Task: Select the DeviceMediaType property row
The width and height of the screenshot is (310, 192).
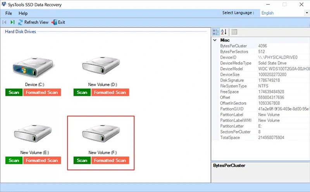Action: click(x=236, y=63)
